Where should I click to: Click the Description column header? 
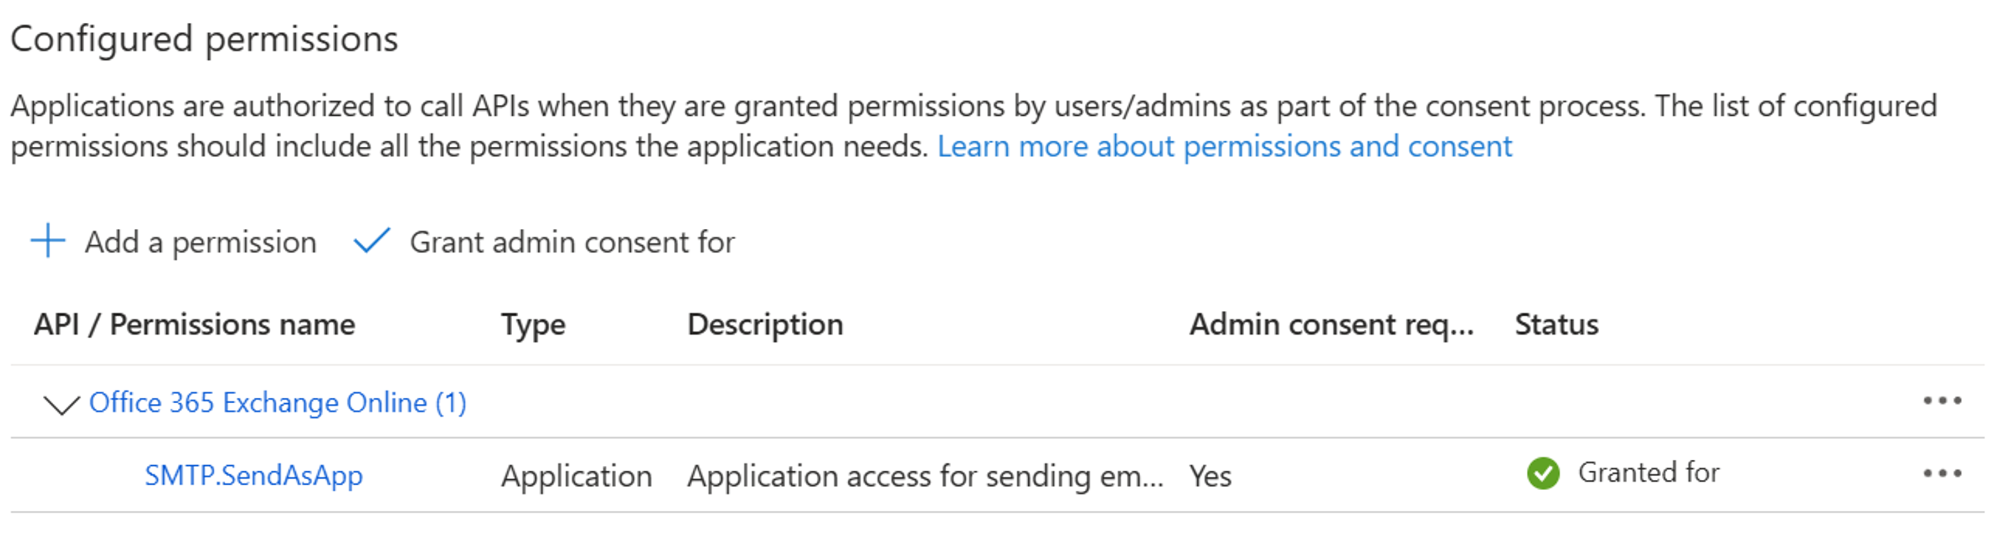[766, 324]
